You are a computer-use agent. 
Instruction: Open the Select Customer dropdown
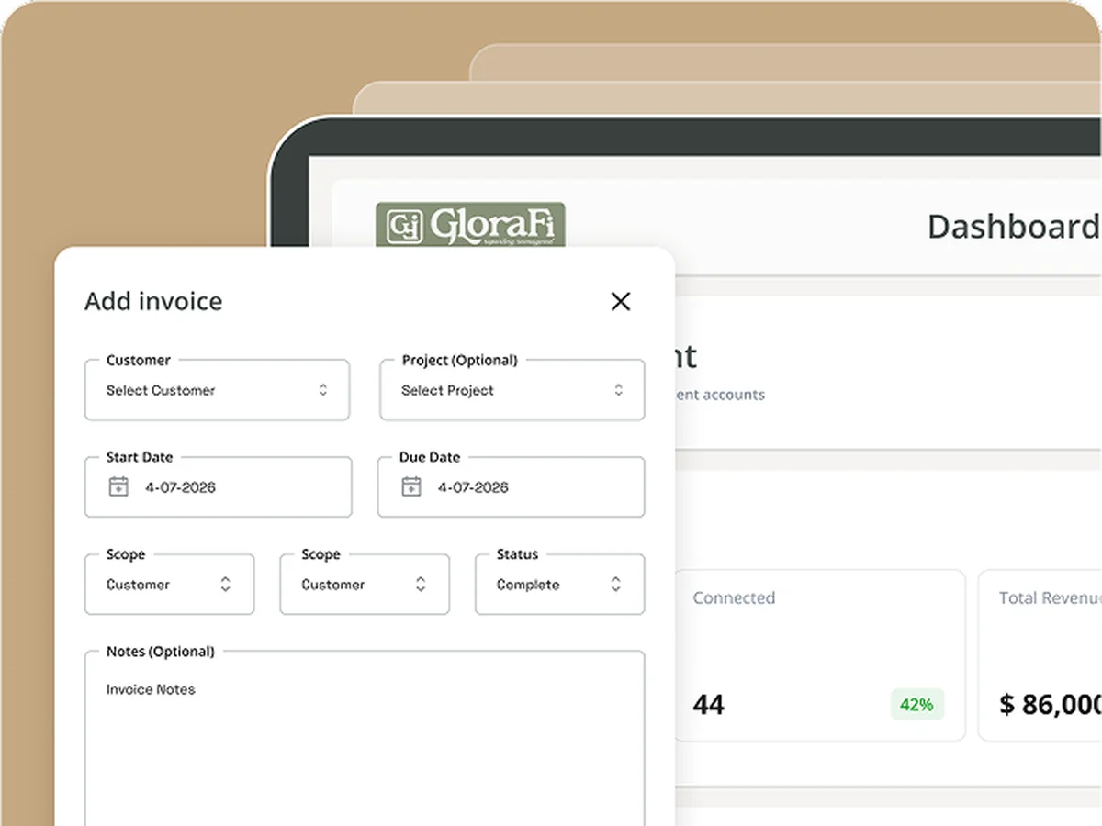217,390
